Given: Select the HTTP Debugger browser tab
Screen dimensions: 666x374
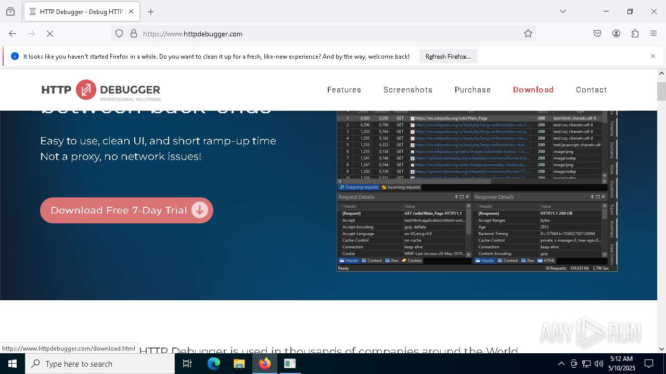Looking at the screenshot, I should click(x=82, y=11).
